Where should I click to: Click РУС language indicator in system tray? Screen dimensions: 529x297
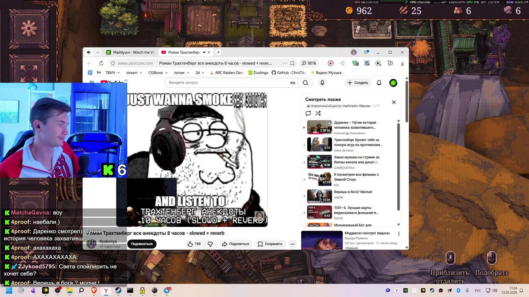coord(478,290)
